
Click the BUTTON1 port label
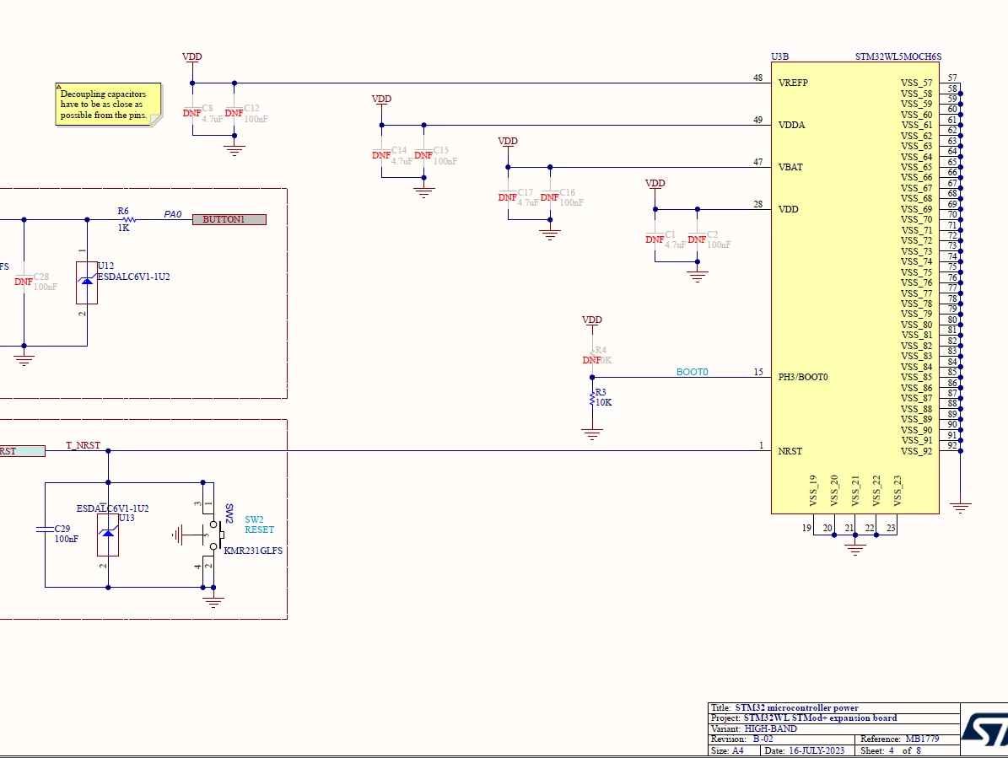[x=229, y=220]
